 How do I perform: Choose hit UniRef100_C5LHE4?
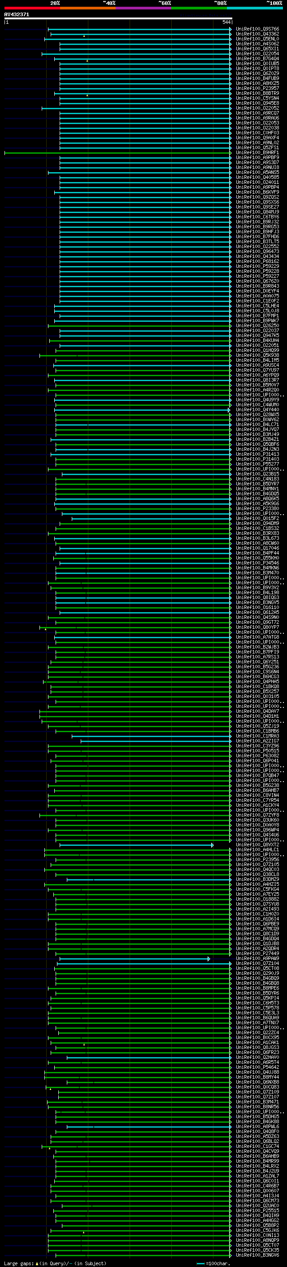pyautogui.click(x=257, y=306)
